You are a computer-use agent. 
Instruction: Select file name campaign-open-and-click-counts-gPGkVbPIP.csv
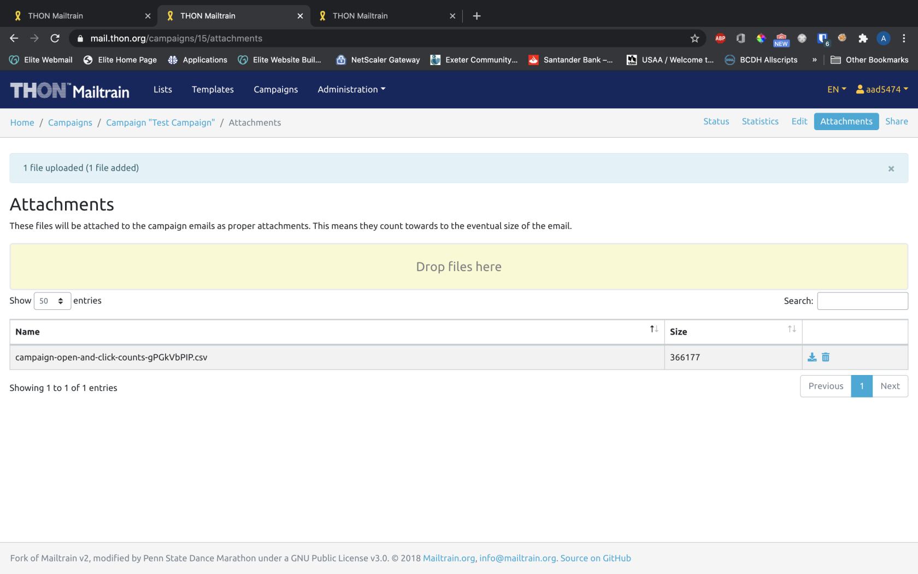tap(111, 357)
